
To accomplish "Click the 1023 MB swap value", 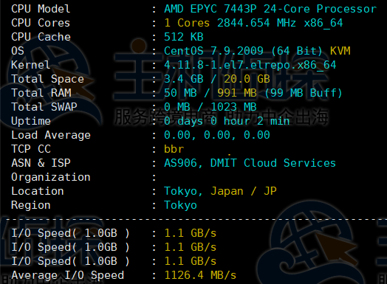I will (x=233, y=107).
